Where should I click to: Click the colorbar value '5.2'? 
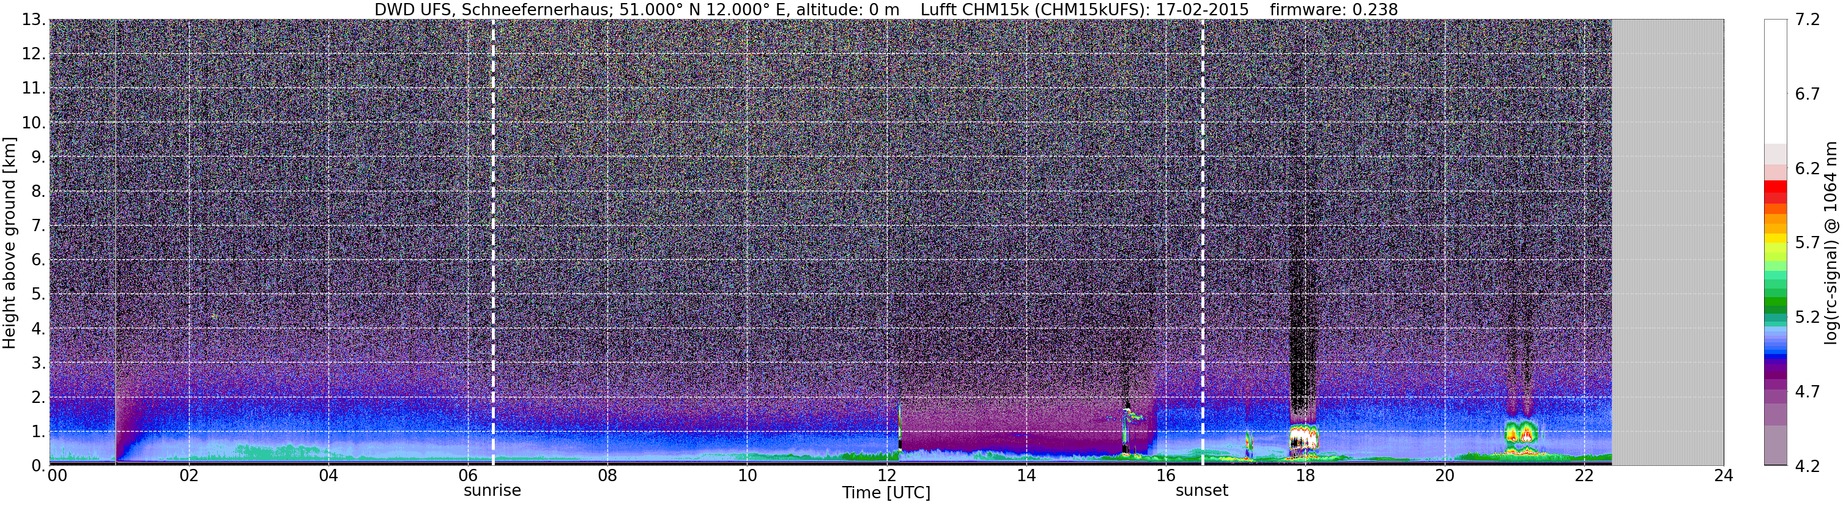(x=1808, y=317)
